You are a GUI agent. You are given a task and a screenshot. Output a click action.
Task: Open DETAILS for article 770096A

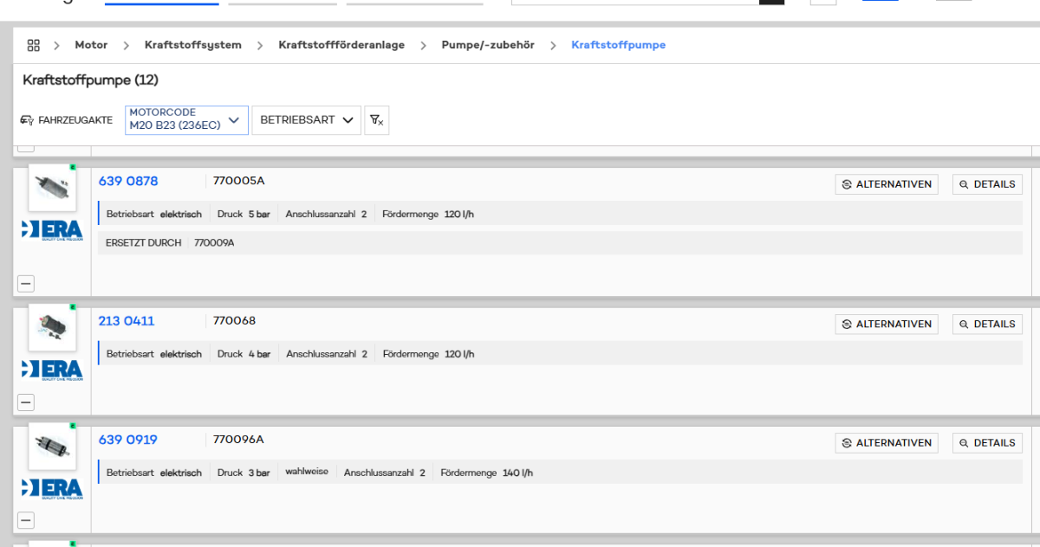[x=987, y=442]
